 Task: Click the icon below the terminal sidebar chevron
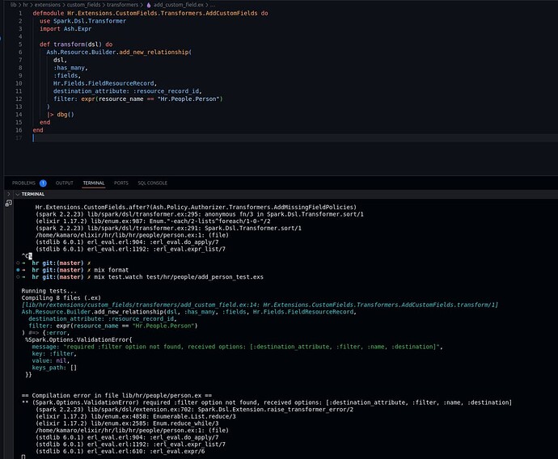tap(9, 203)
